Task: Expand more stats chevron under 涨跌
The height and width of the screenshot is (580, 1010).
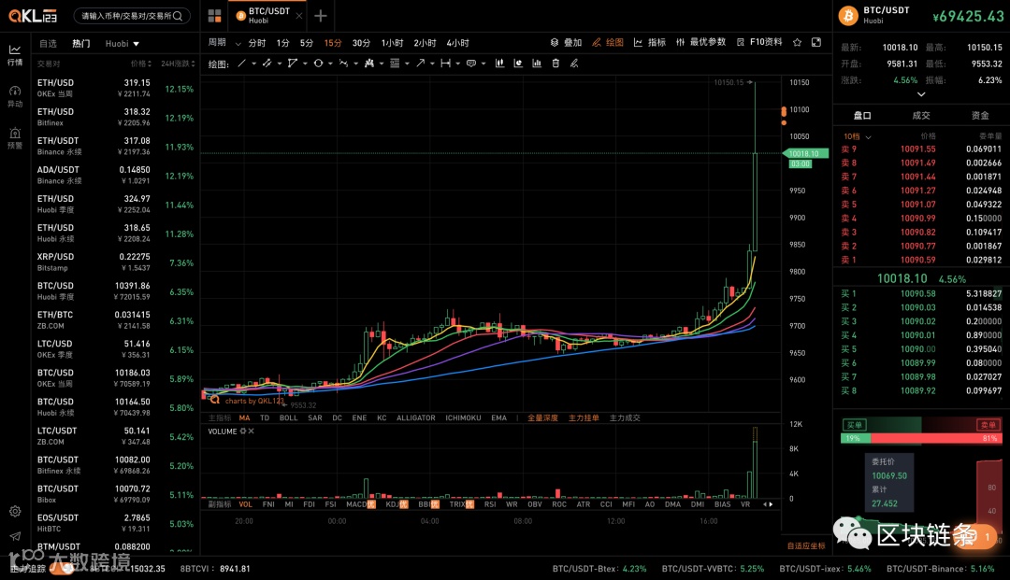Action: pyautogui.click(x=921, y=94)
